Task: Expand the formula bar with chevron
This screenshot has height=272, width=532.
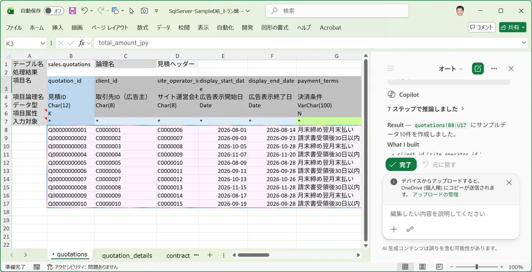Action: tap(524, 43)
